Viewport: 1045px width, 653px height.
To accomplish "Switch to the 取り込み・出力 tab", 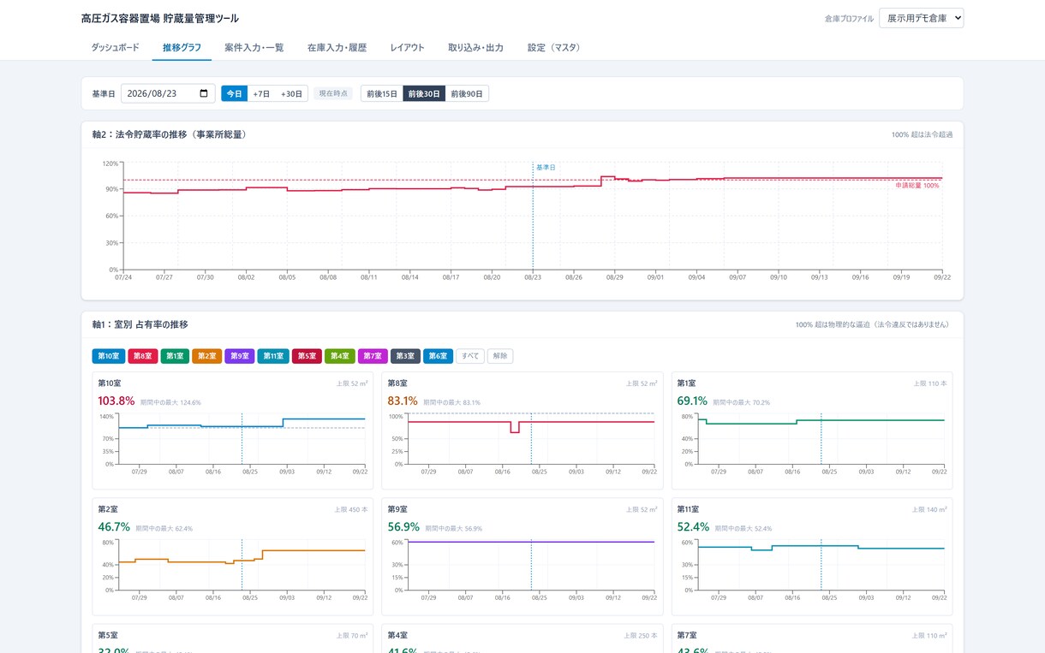I will [x=475, y=48].
